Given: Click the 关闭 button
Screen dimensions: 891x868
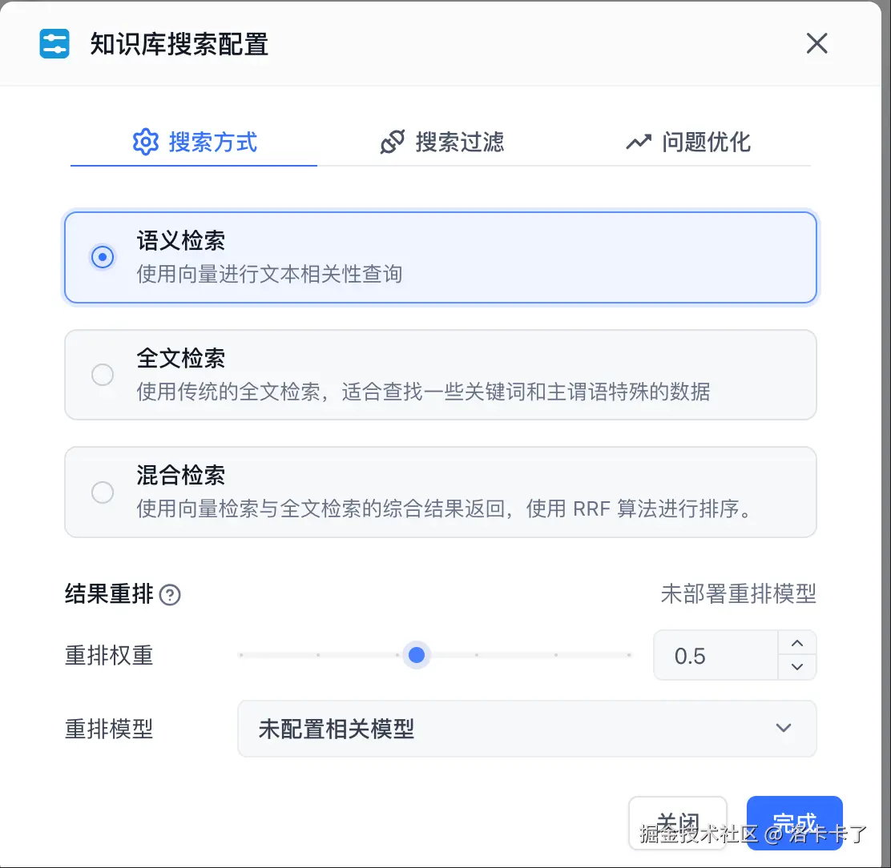Looking at the screenshot, I should [677, 822].
